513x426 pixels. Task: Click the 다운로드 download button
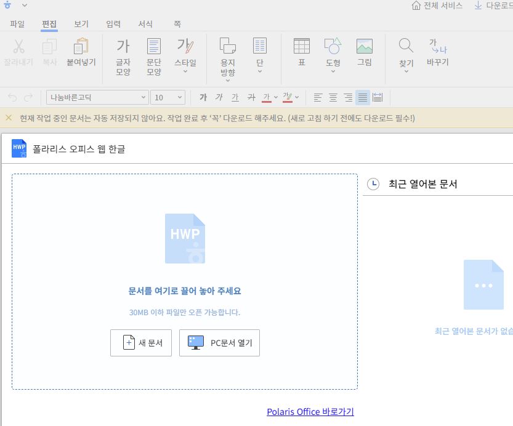(493, 5)
